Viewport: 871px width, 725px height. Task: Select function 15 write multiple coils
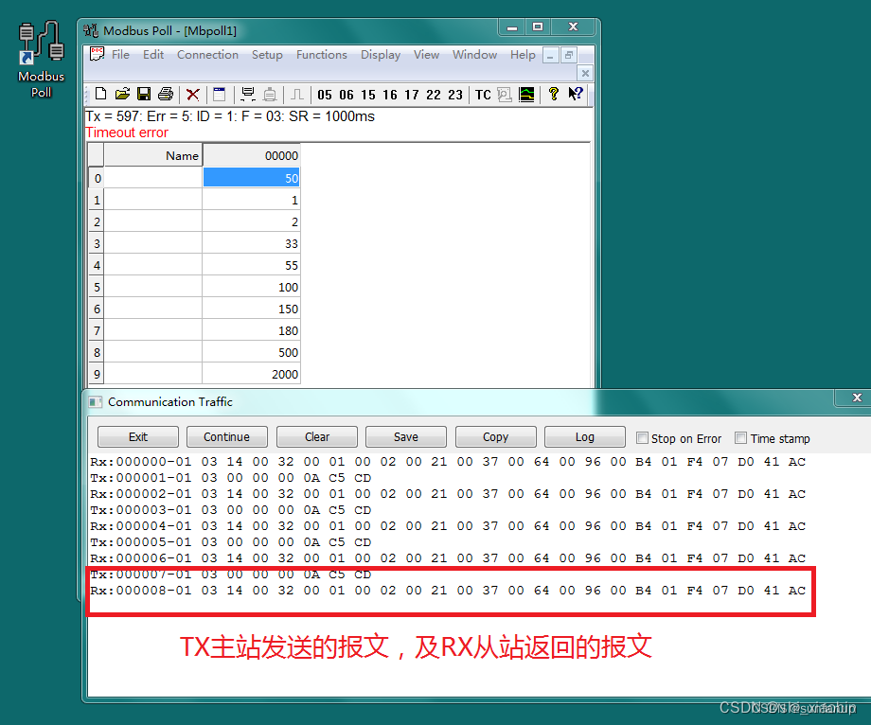[x=367, y=95]
